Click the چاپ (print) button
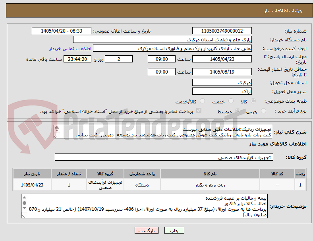This screenshot has width=313, height=241. point(174,230)
